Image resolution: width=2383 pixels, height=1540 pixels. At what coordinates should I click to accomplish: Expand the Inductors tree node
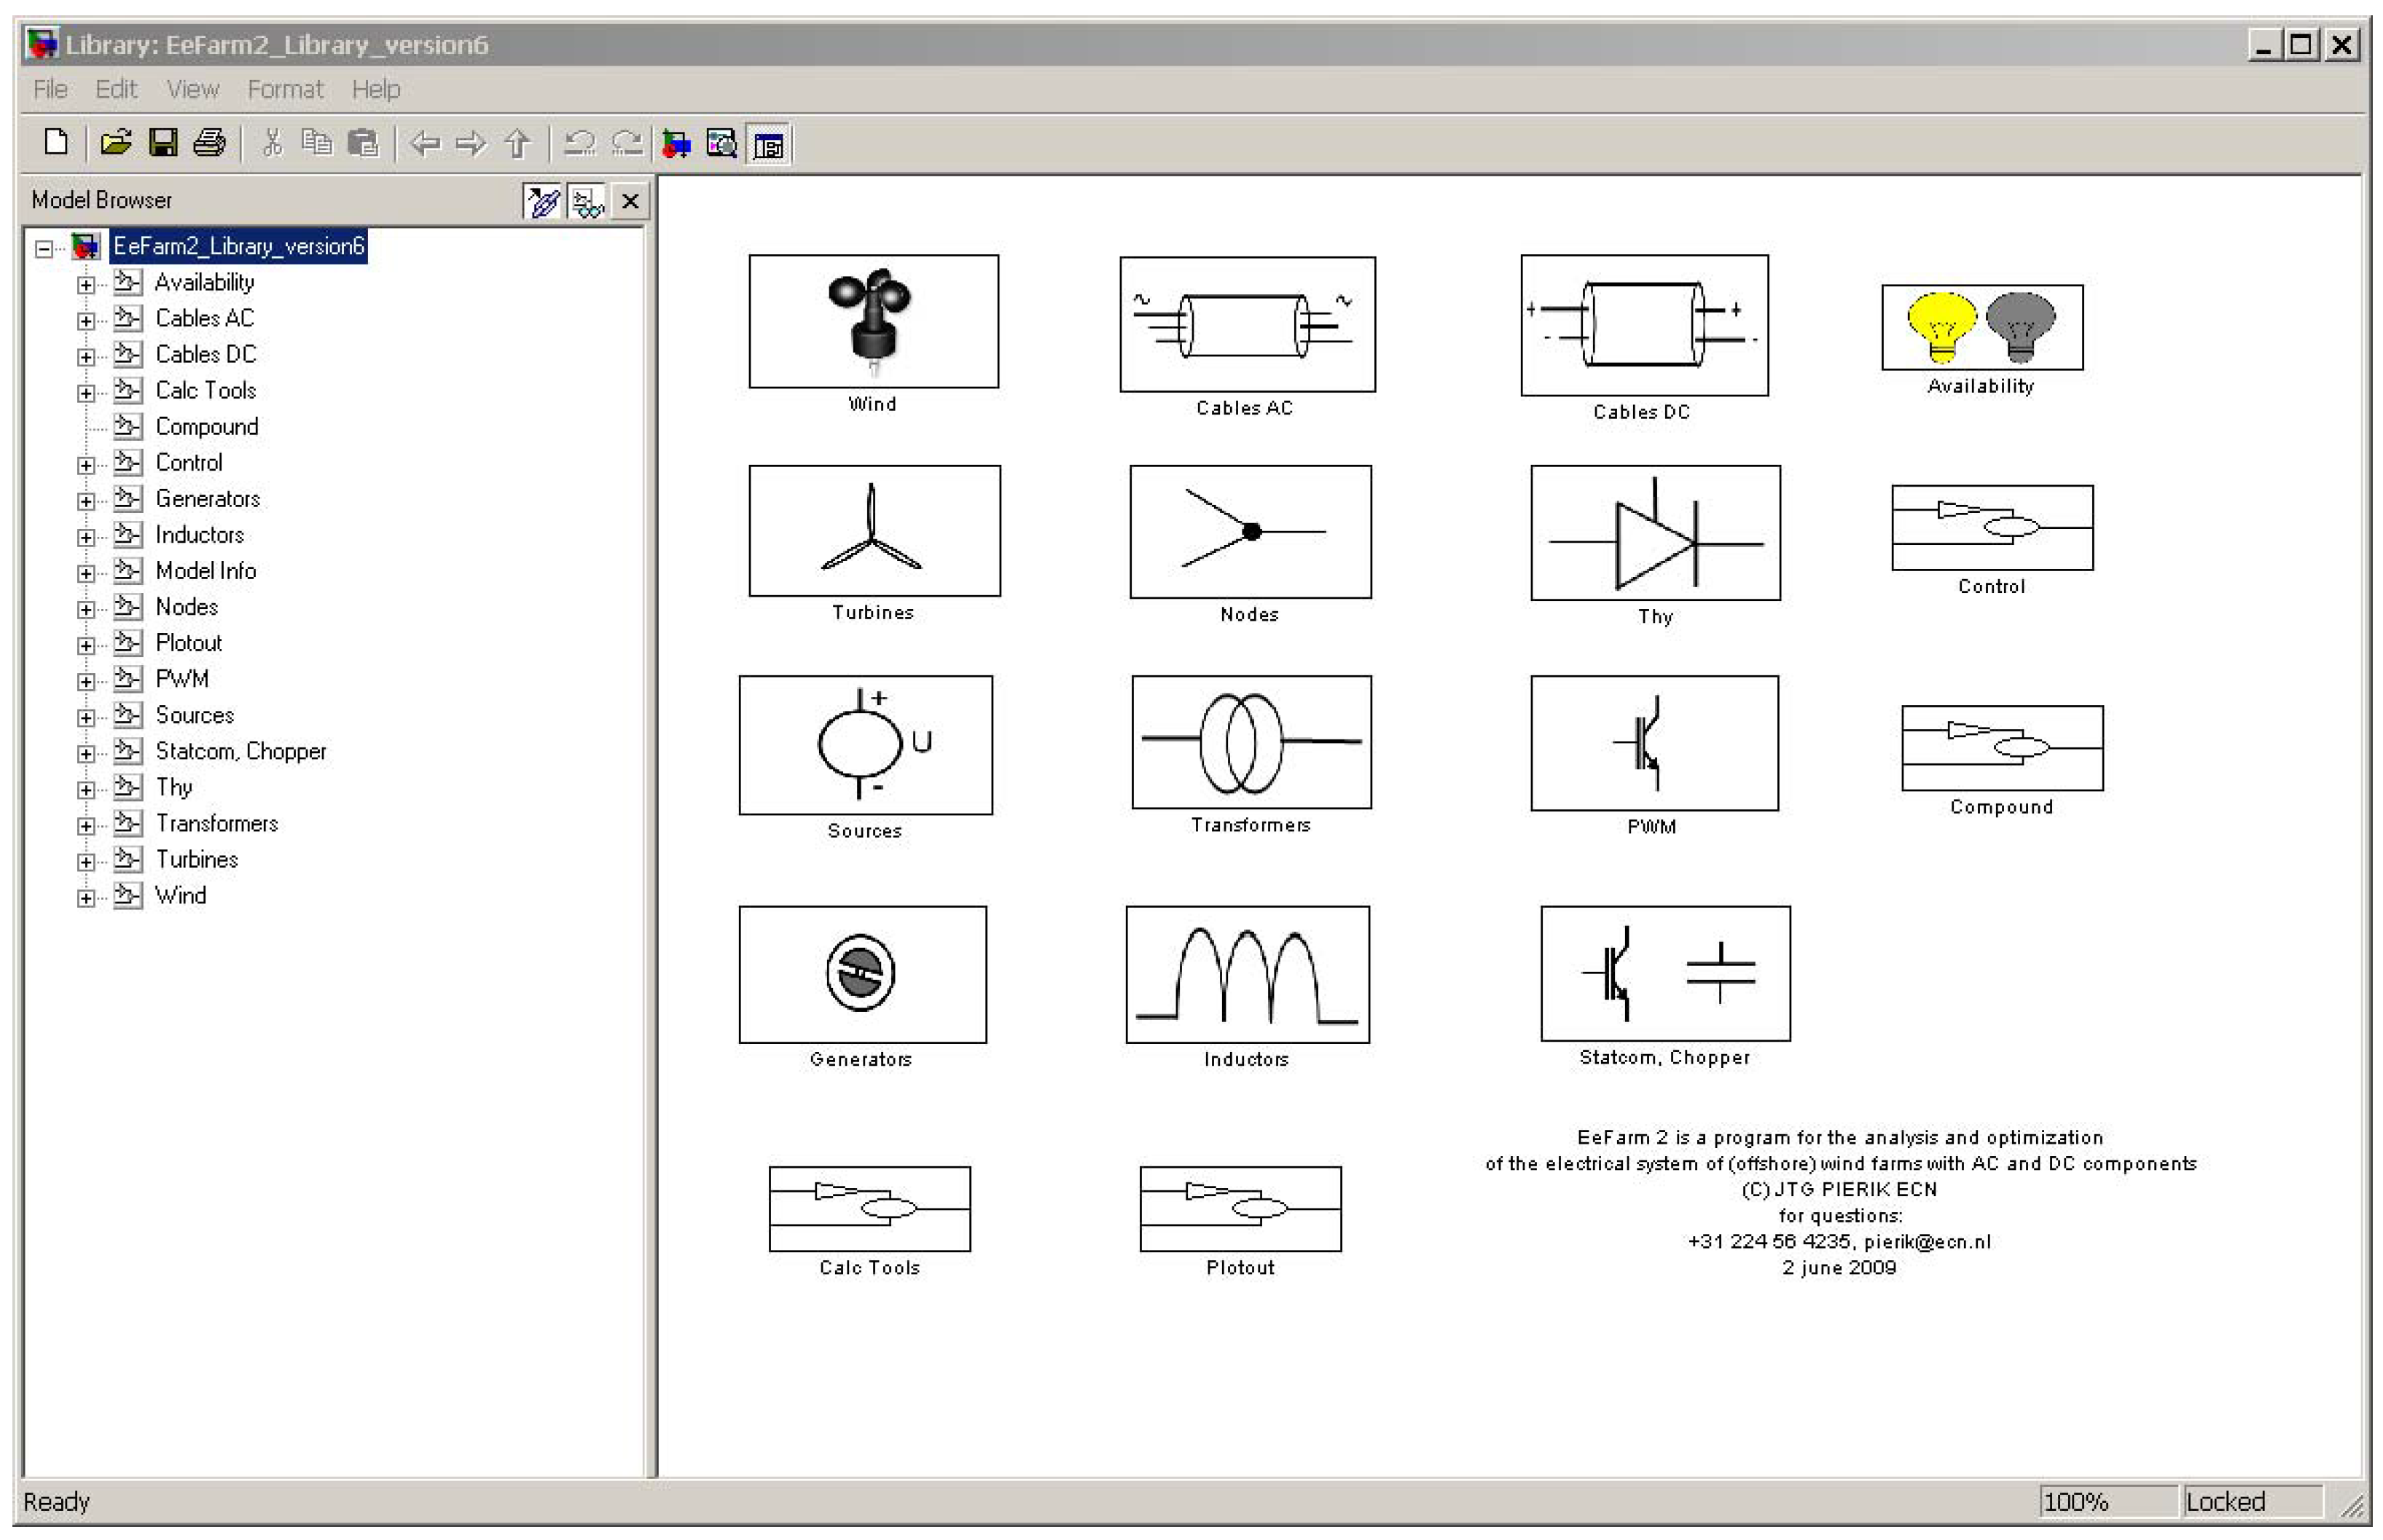point(86,537)
